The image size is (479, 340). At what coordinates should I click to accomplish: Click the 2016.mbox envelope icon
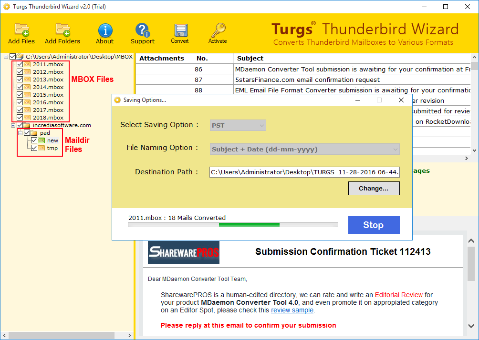tap(27, 102)
